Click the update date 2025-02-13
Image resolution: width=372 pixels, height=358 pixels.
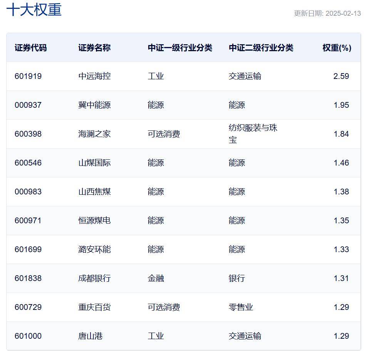[343, 13]
